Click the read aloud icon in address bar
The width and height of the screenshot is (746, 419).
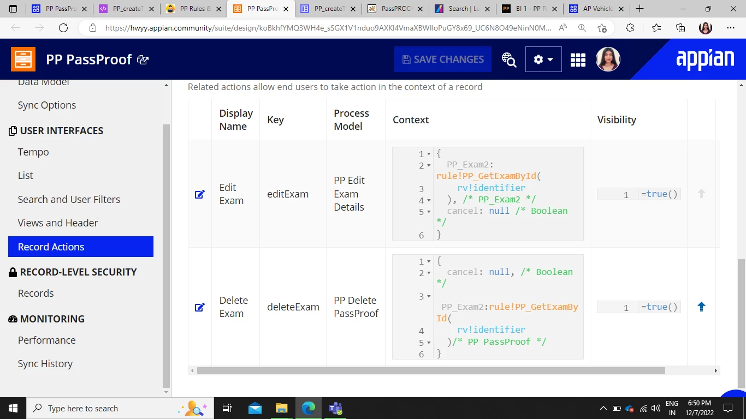563,28
